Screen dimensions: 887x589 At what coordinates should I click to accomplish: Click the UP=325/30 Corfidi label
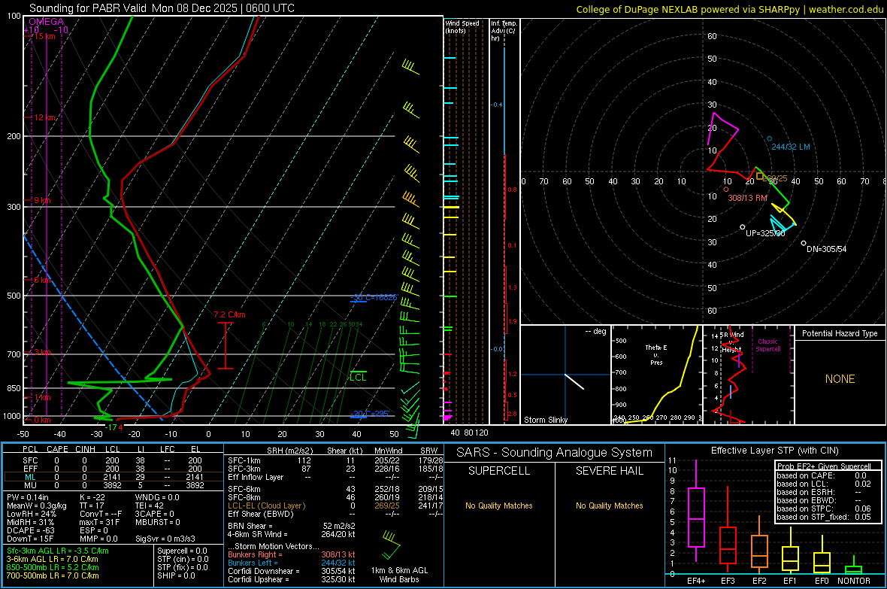pos(765,232)
